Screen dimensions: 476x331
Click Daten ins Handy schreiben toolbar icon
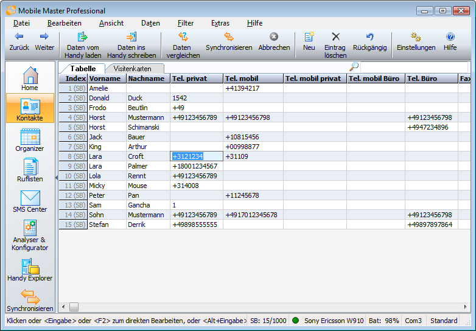tap(131, 37)
